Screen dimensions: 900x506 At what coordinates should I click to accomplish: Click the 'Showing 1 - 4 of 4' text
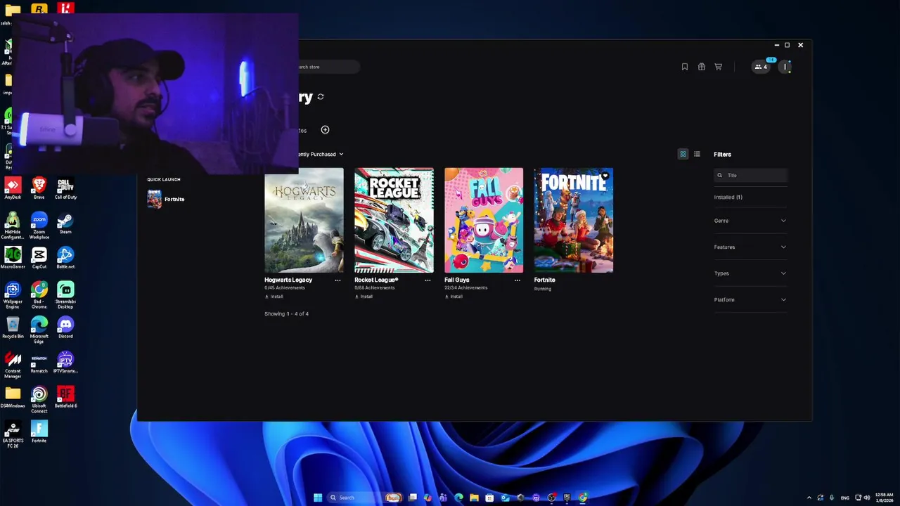[286, 313]
